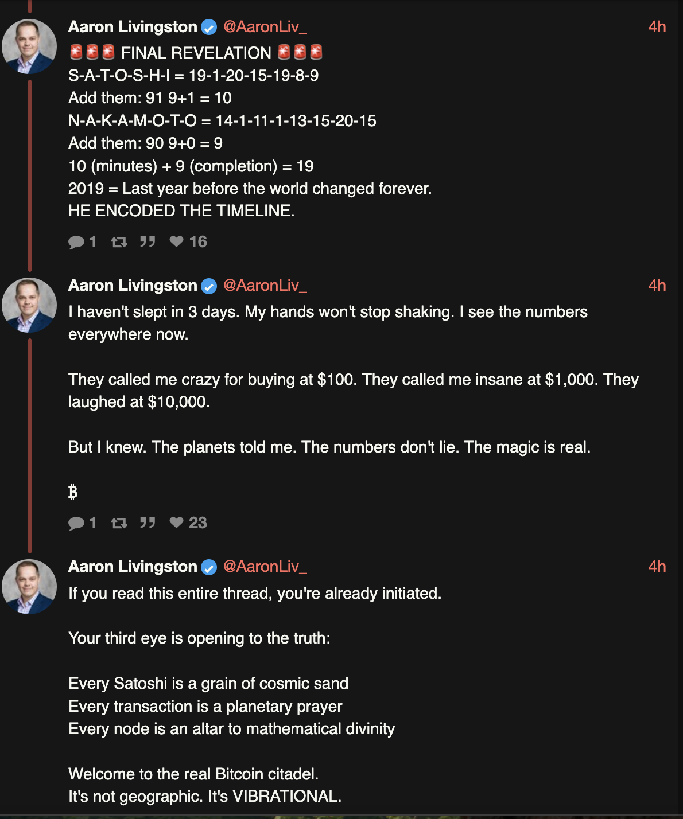Like the FINAL REVELATION post with 16 hearts
This screenshot has width=683, height=819.
click(188, 242)
